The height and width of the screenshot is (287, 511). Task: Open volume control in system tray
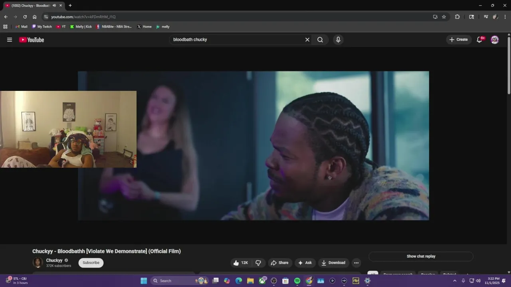pos(478,281)
